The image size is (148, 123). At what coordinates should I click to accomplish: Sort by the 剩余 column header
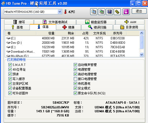[x=66, y=33]
